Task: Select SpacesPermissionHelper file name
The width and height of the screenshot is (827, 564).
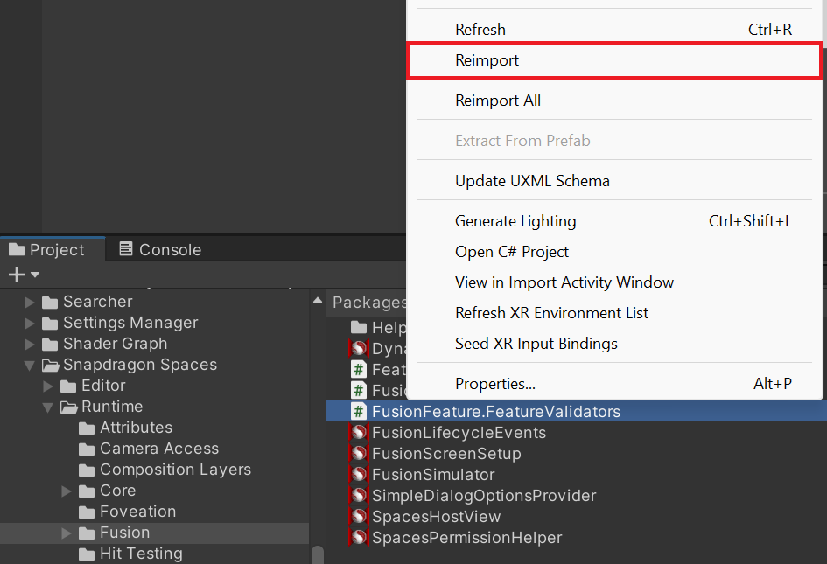Action: point(466,538)
